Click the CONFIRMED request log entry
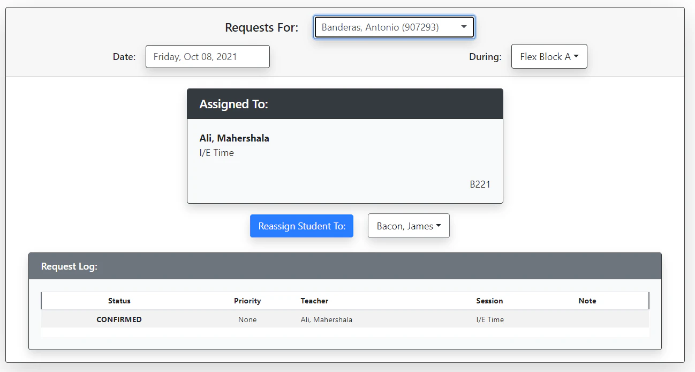The width and height of the screenshot is (695, 372). click(119, 319)
